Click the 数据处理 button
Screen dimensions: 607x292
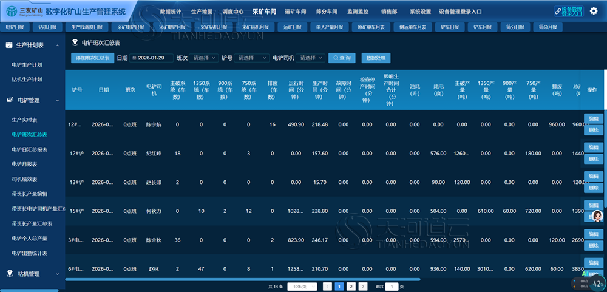[x=376, y=58]
